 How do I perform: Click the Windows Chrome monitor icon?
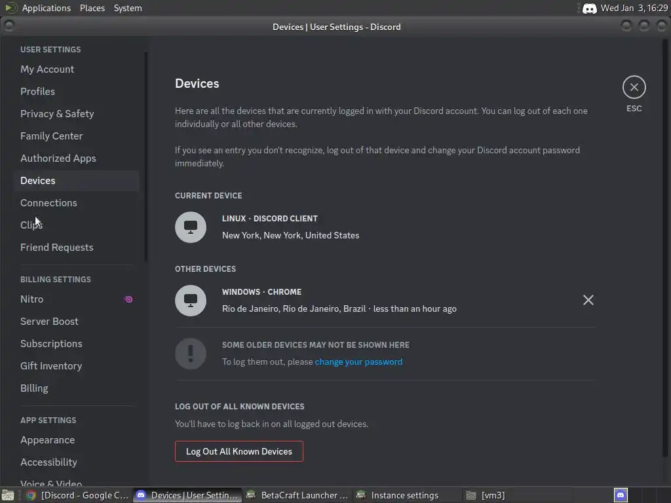[191, 300]
